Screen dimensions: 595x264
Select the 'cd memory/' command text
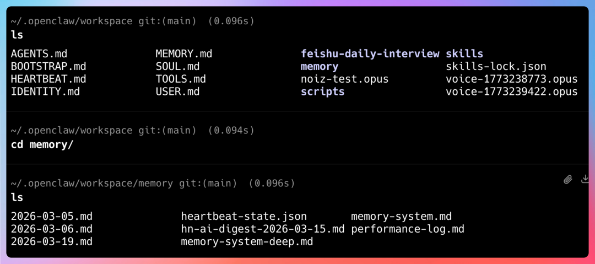click(x=42, y=145)
